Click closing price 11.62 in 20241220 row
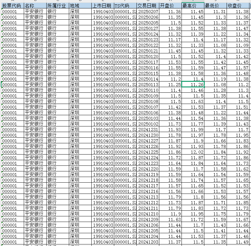 click(238, 169)
